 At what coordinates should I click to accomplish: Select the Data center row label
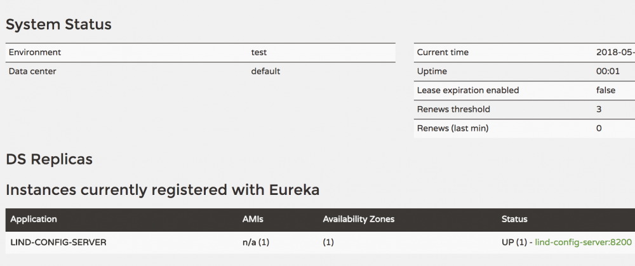tap(32, 72)
